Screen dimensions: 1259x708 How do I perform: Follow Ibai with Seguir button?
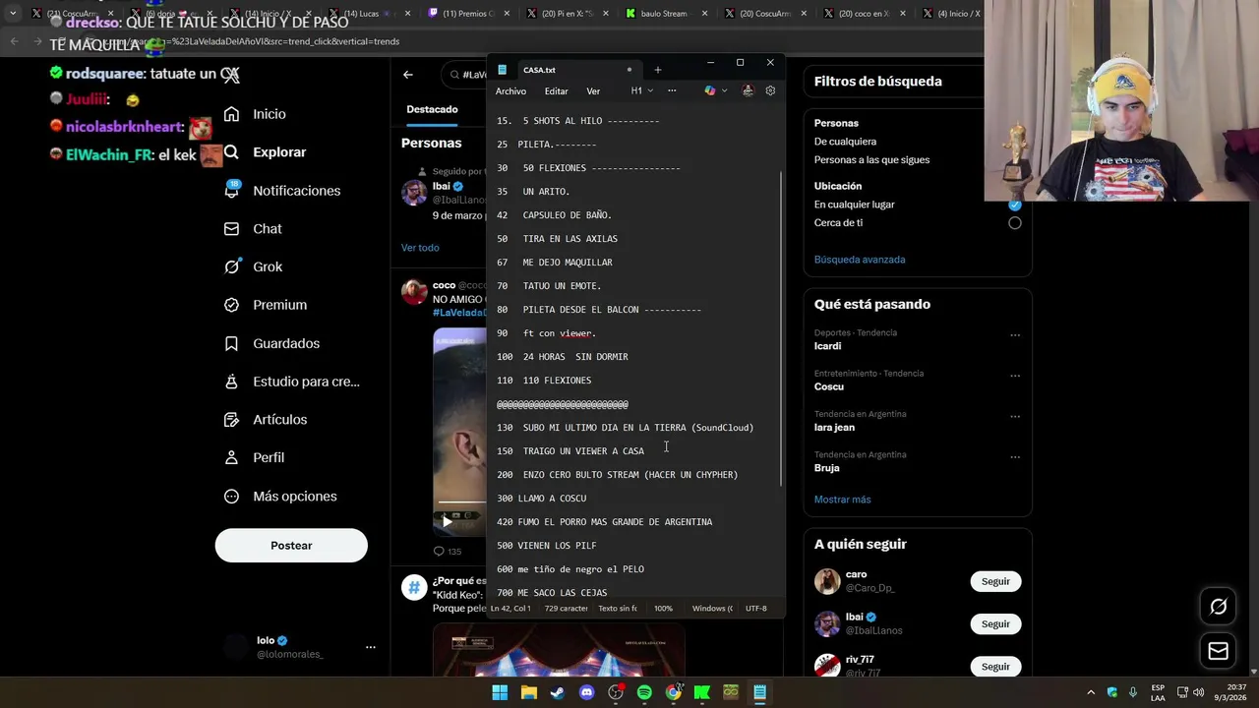pyautogui.click(x=995, y=623)
